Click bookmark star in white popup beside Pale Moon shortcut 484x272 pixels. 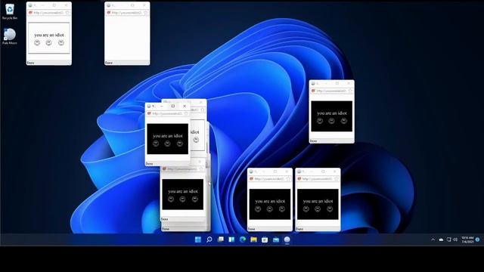(67, 13)
